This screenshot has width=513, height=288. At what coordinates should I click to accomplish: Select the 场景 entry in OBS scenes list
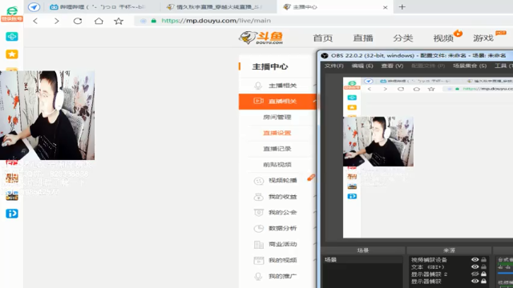pyautogui.click(x=362, y=260)
